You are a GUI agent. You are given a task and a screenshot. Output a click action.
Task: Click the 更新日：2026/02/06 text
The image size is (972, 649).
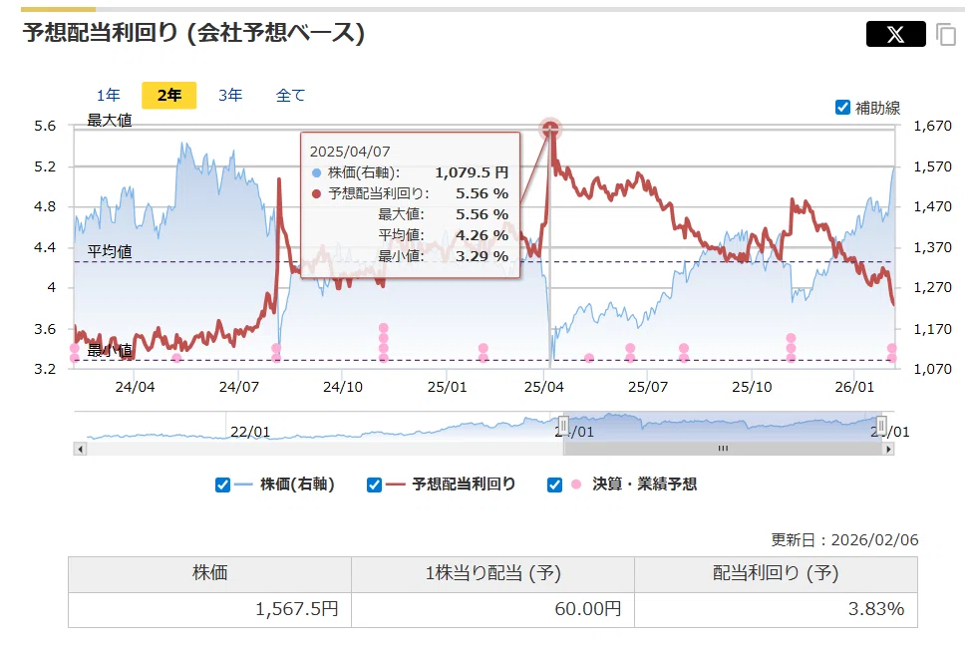pyautogui.click(x=844, y=540)
